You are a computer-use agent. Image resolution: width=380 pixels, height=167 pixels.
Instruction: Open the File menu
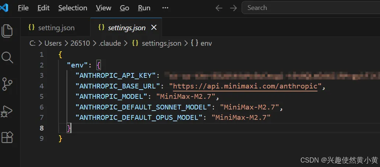tap(23, 8)
